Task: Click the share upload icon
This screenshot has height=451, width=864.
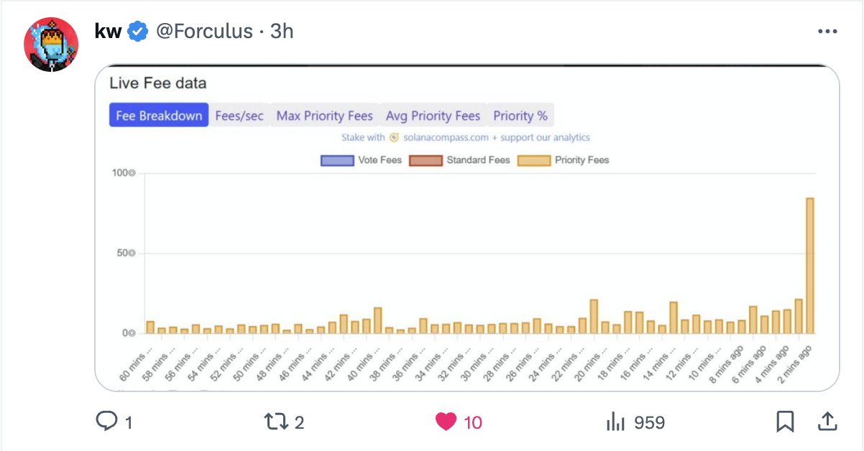Action: (x=827, y=422)
